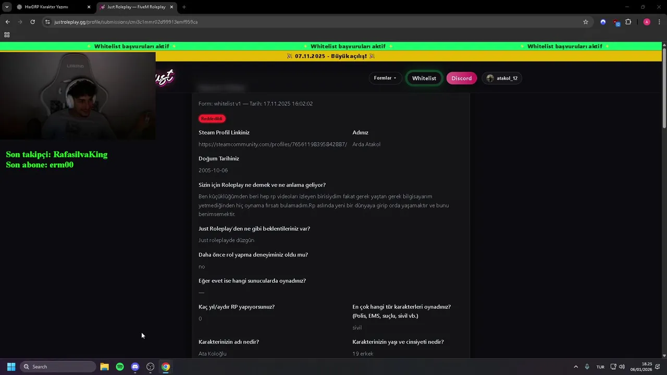This screenshot has width=667, height=375.
Task: Click the Steam profile URL text
Action: tap(273, 144)
